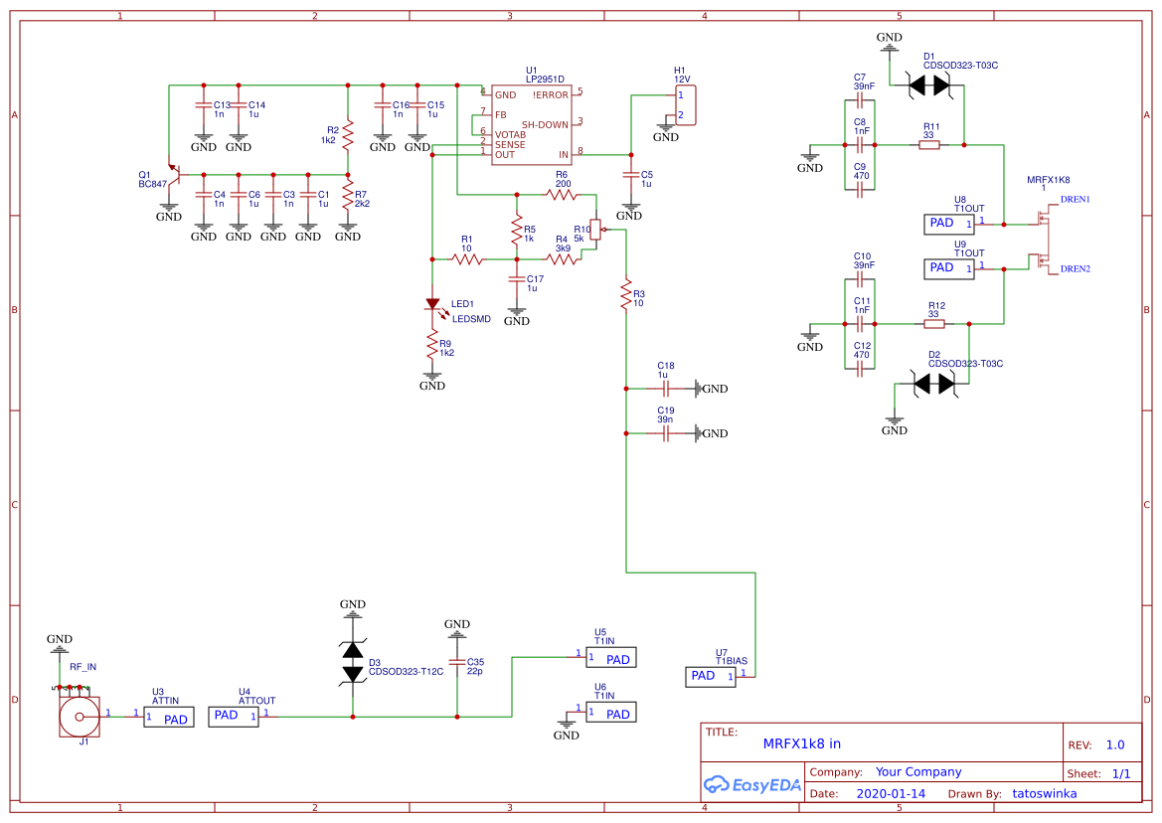Image resolution: width=1162 pixels, height=823 pixels.
Task: Click capacitor C3 1n symbol
Action: (273, 195)
